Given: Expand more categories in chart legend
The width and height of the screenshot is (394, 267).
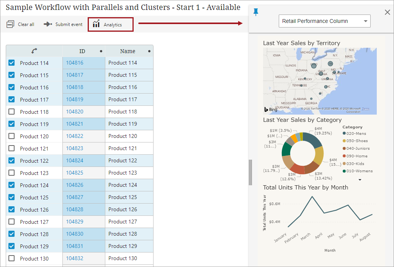Looking at the screenshot, I should point(360,179).
